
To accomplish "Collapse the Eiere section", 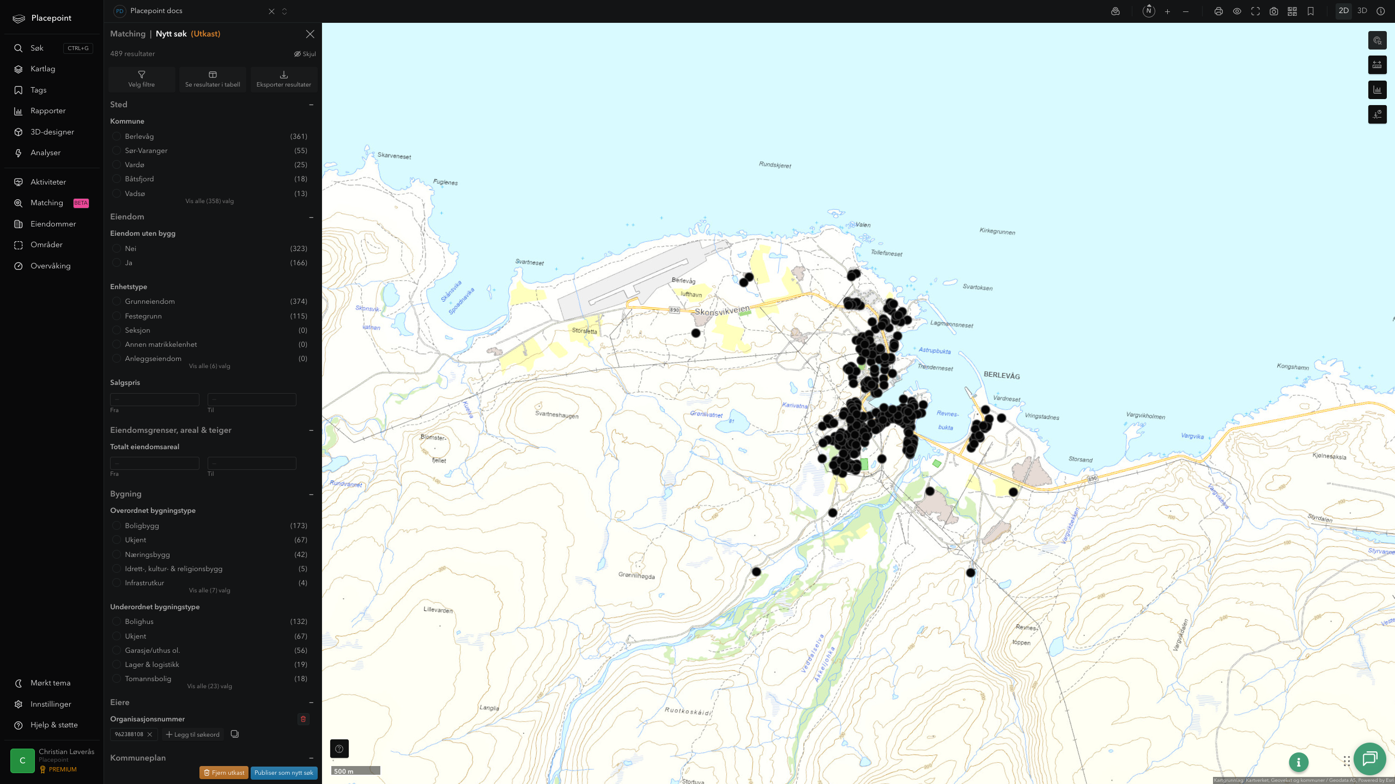I will (311, 703).
